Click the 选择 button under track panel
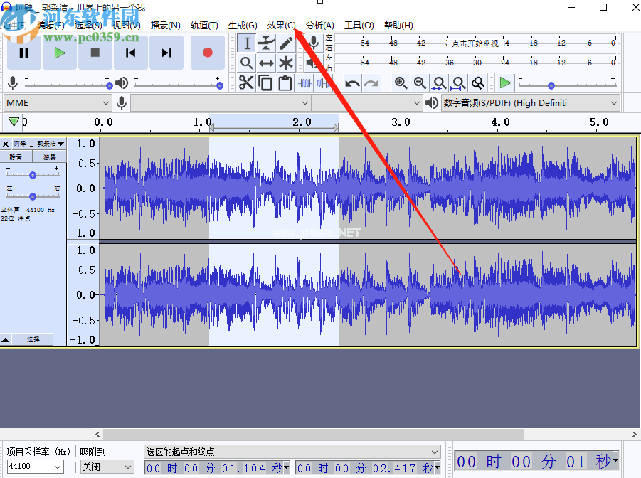The image size is (641, 478). click(x=33, y=340)
